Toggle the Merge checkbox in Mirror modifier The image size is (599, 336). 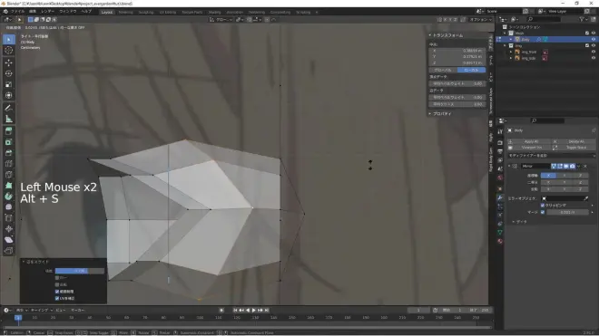pos(543,212)
